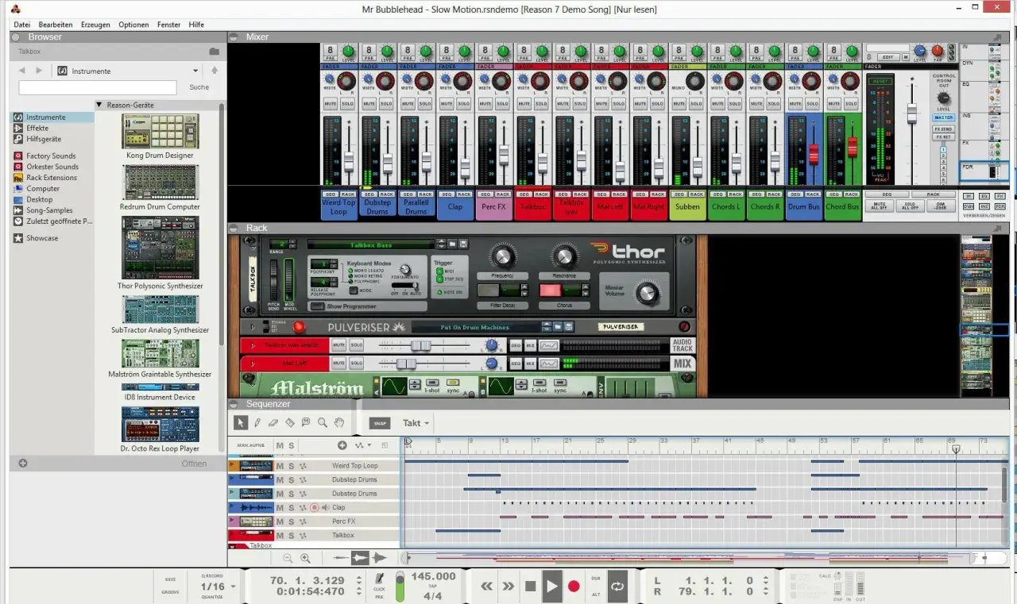
Task: Mute the Talkbox wav stretch rack track
Action: (338, 345)
